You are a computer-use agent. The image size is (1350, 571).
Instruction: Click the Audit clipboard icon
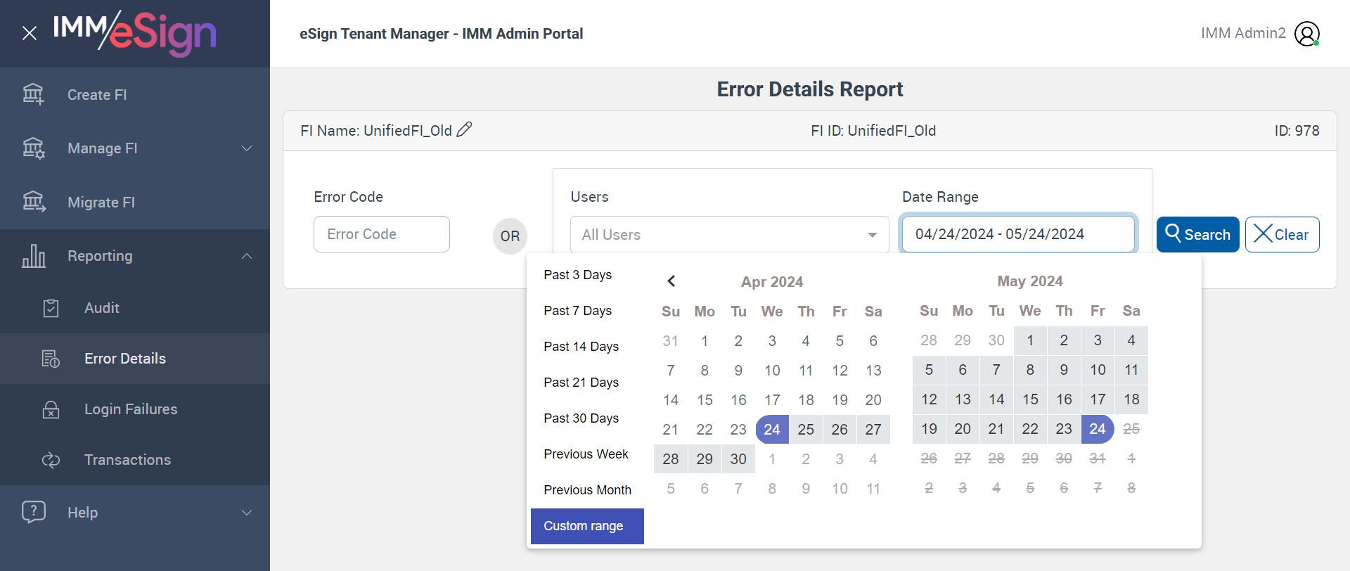point(51,308)
